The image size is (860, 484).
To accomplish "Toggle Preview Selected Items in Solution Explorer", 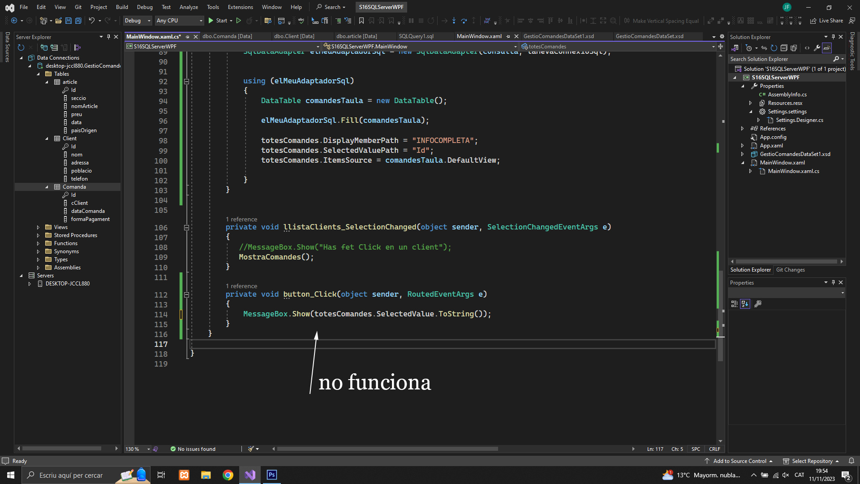I will click(827, 48).
